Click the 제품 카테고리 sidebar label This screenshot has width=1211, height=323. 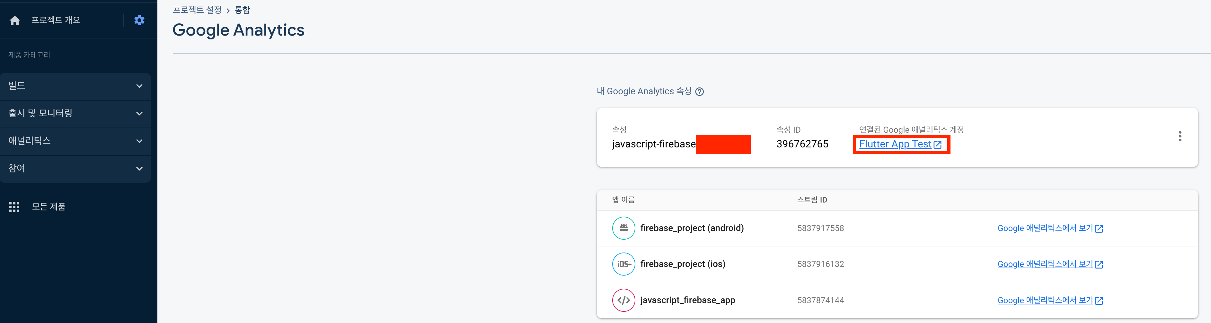29,55
